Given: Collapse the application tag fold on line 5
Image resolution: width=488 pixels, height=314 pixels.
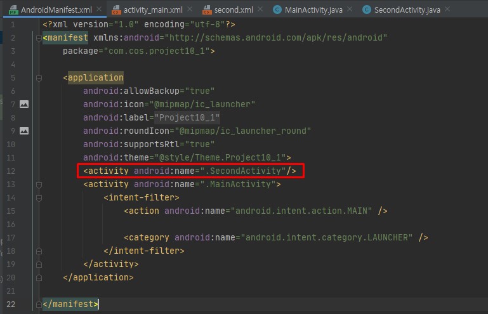Looking at the screenshot, I should (39, 78).
